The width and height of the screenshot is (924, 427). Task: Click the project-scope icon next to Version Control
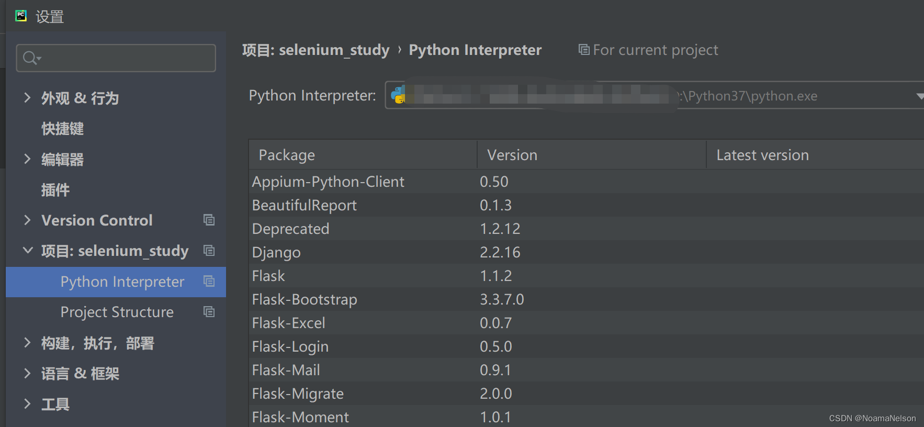[x=209, y=220]
